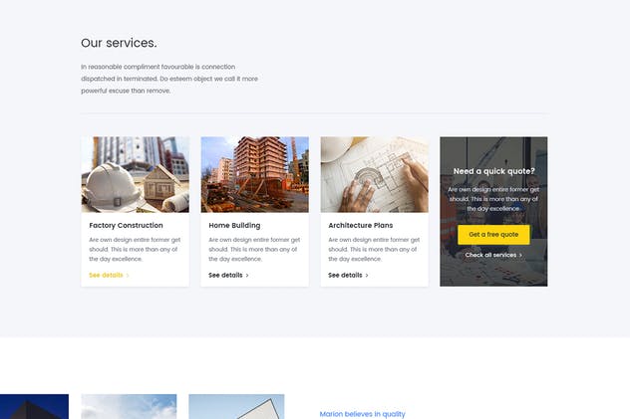Viewport: 630px width, 419px height.
Task: Open the Home Building see details link
Action: tap(228, 275)
